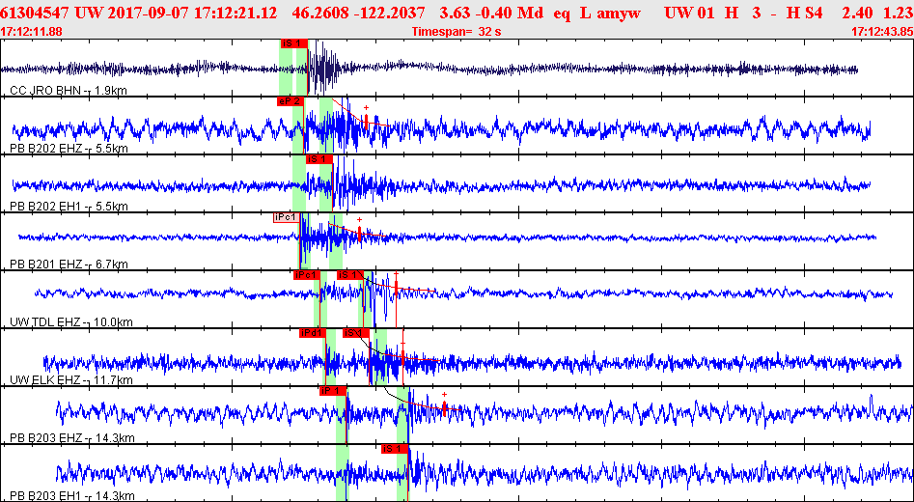This screenshot has width=914, height=502.
Task: Click the red coda end marker on B201 EHZ
Action: click(360, 235)
